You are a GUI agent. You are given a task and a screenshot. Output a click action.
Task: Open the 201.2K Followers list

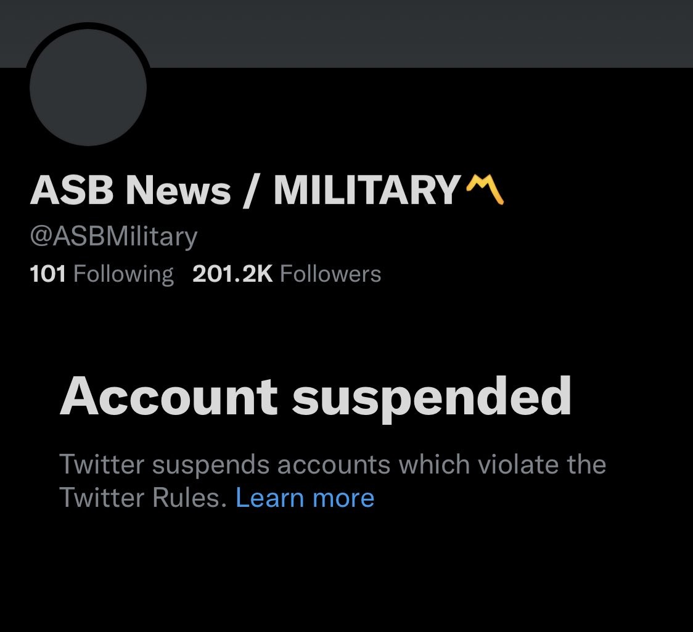[287, 274]
